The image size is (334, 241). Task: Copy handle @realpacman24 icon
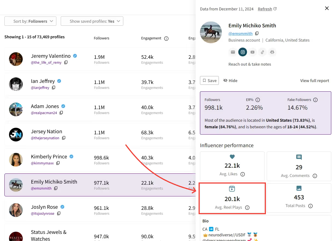[61, 113]
